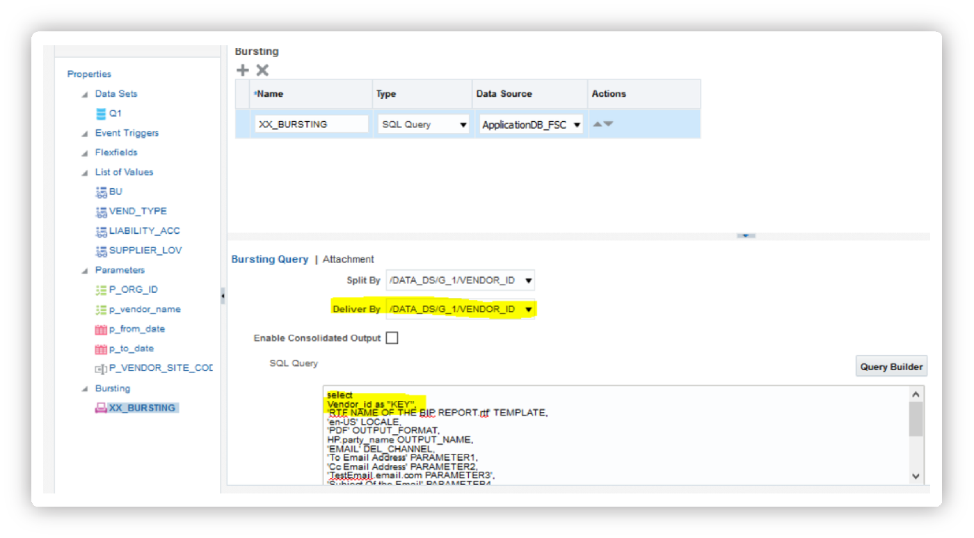Open the p_from_date date parameter
974x538 pixels.
(x=99, y=329)
